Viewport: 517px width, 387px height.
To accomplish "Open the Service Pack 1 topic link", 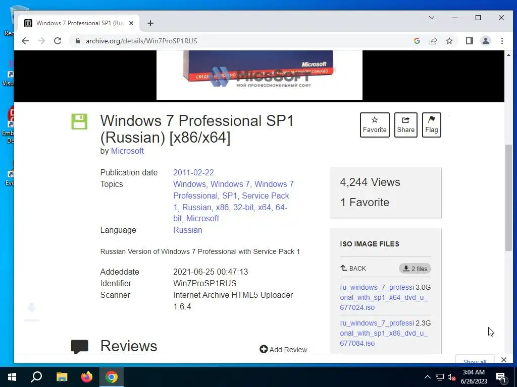I will coord(231,202).
